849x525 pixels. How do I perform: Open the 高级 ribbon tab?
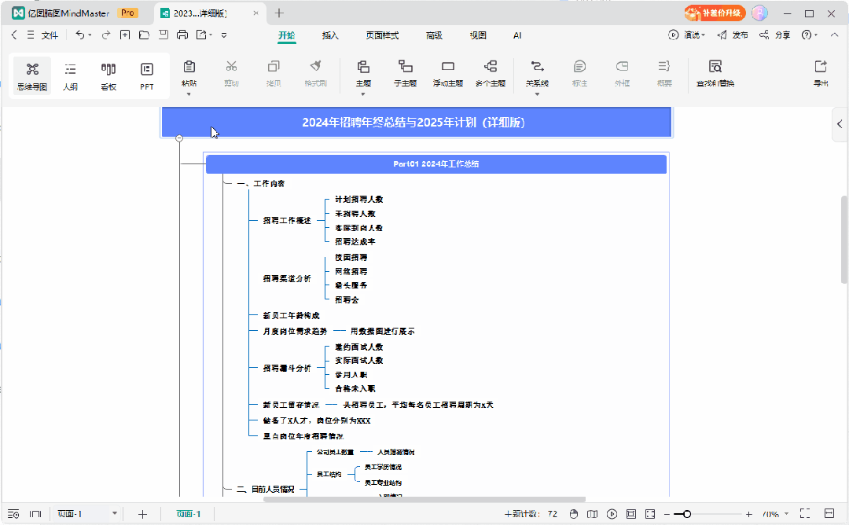tap(434, 35)
